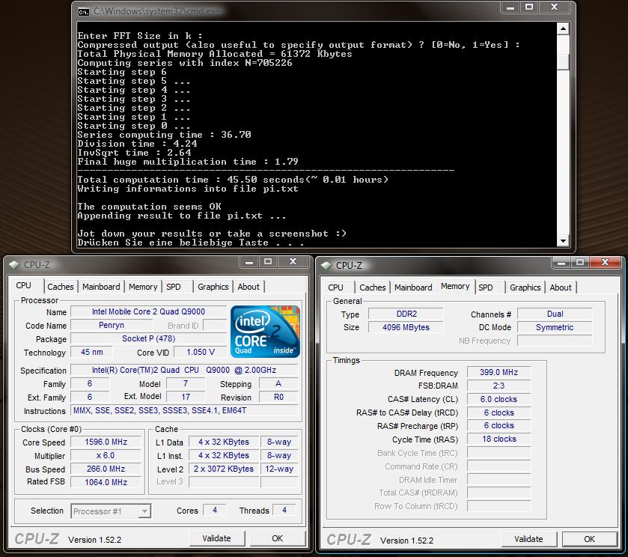This screenshot has width=628, height=557.
Task: Click the Cores count value
Action: (215, 510)
